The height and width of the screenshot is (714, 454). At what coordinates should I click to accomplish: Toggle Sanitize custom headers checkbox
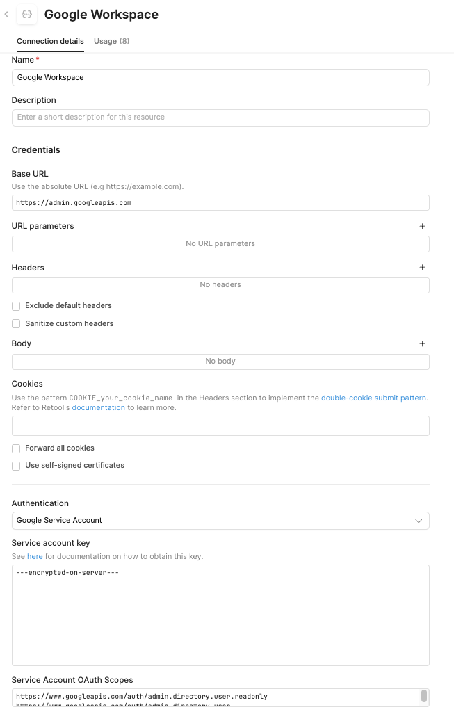pyautogui.click(x=16, y=324)
